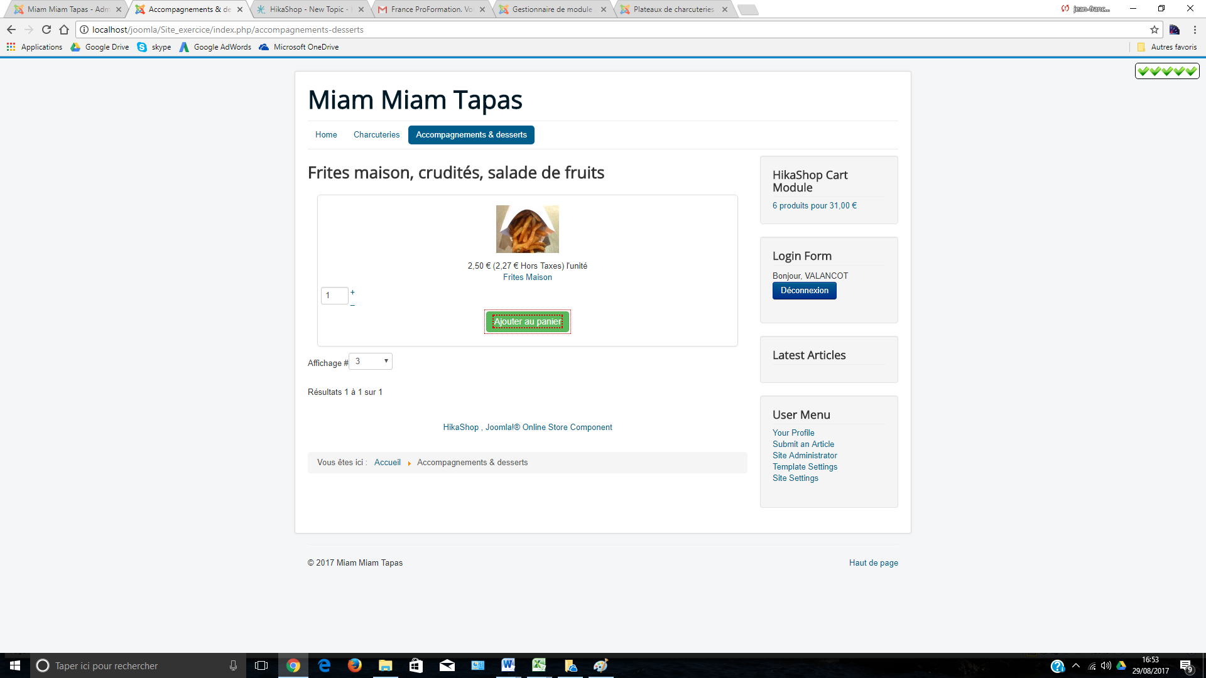Decrease quantity with the minus stepper
Image resolution: width=1206 pixels, height=678 pixels.
coord(352,304)
